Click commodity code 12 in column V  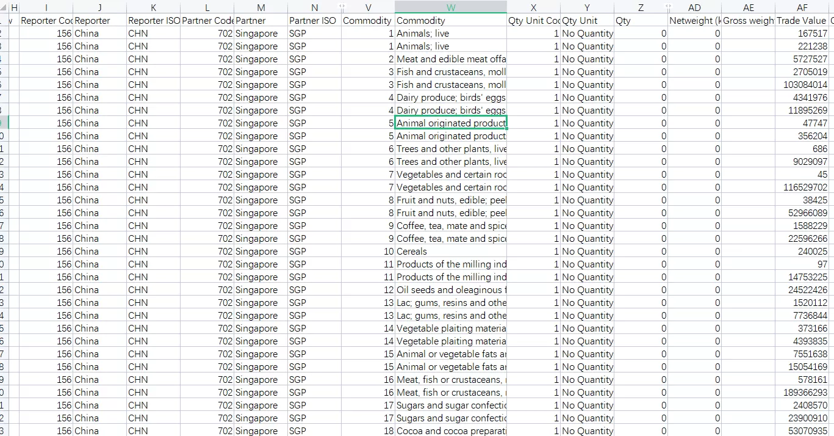click(368, 289)
